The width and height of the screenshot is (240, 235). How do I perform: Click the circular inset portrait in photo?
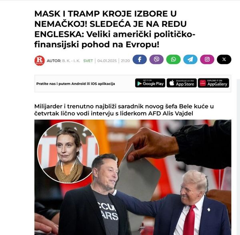pyautogui.click(x=68, y=153)
